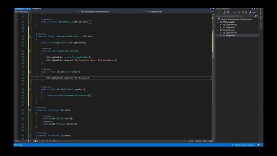
Task: Click the Home icon in Solution Explorer toolbar
Action: [x=224, y=13]
